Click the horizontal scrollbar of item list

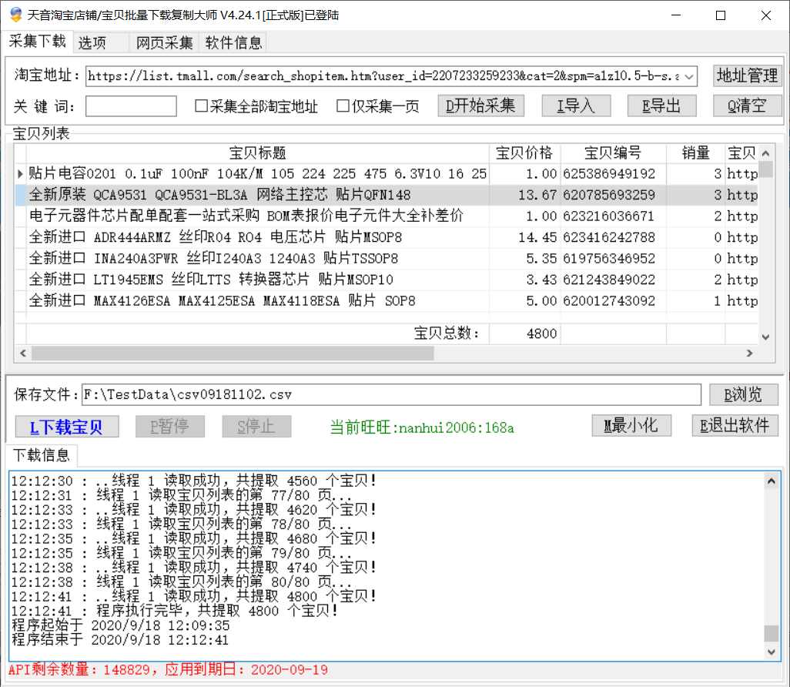click(x=385, y=353)
